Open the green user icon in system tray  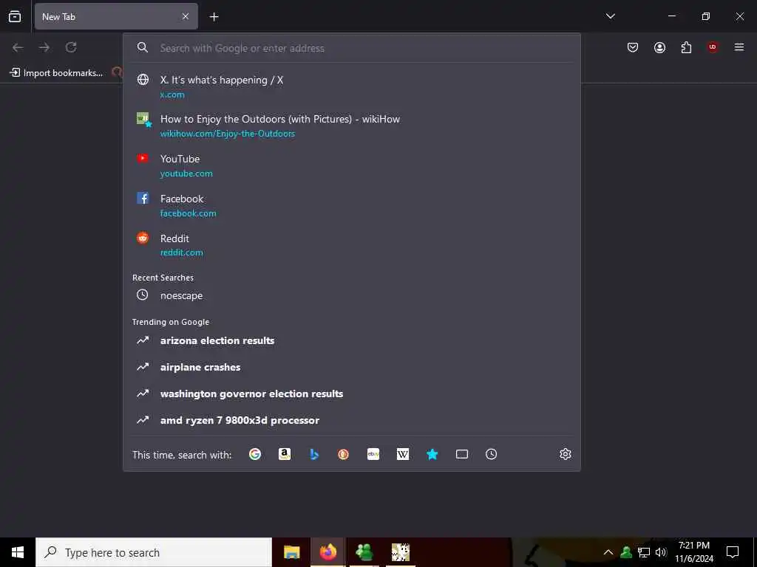click(x=626, y=552)
